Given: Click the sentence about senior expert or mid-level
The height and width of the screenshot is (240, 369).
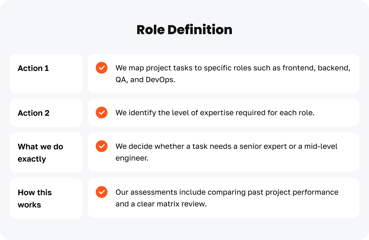Looking at the screenshot, I should 226,146.
